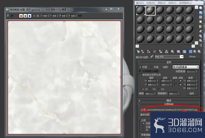Open the 导航(N) menu

[162, 3]
